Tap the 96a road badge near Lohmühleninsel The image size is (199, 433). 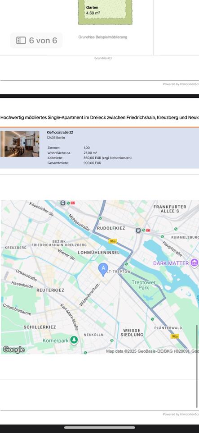click(x=113, y=241)
